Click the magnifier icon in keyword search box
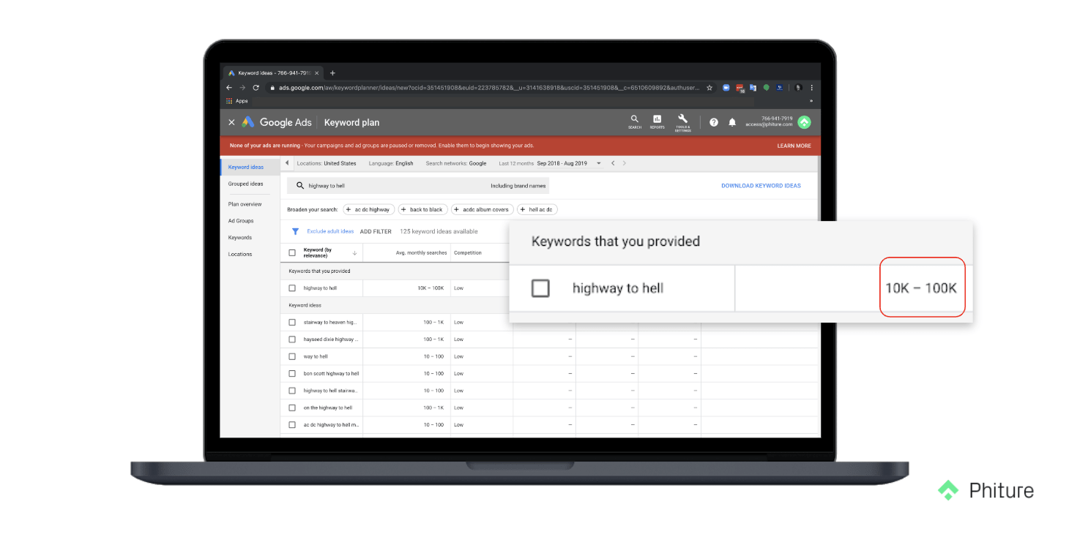The image size is (1069, 537). click(x=299, y=186)
